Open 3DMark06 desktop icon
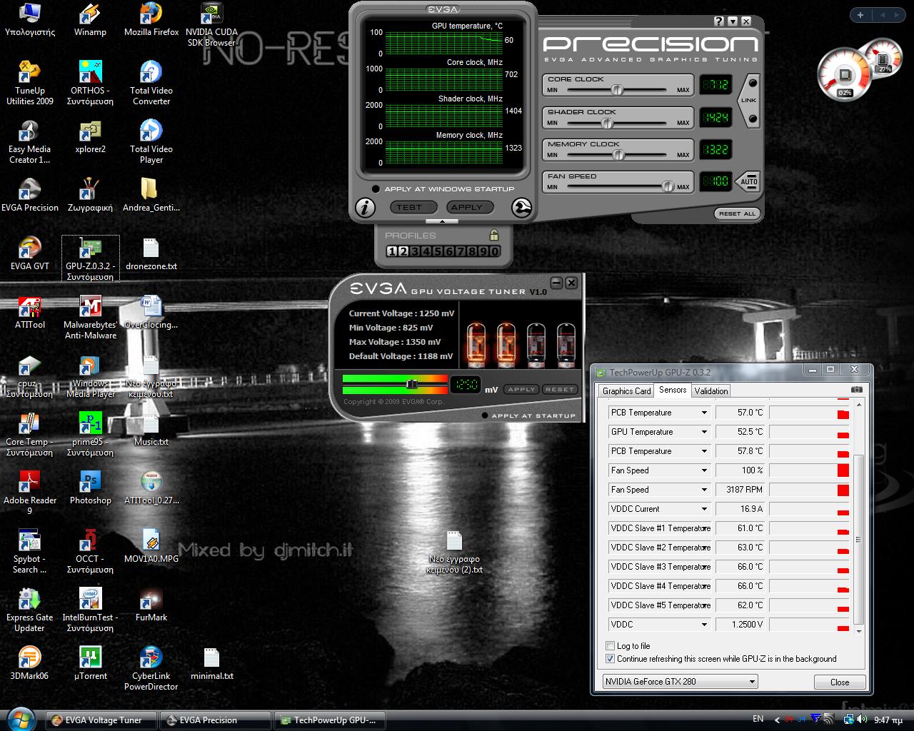This screenshot has width=914, height=731. [x=30, y=664]
